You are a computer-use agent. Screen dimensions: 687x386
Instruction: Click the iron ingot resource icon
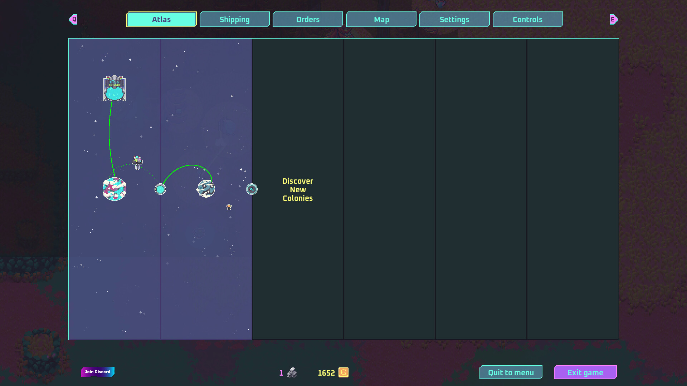(291, 373)
